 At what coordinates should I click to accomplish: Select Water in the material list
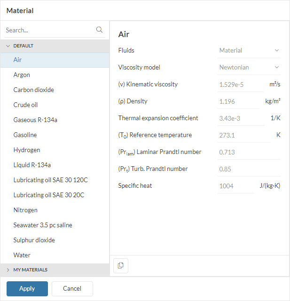tap(22, 255)
